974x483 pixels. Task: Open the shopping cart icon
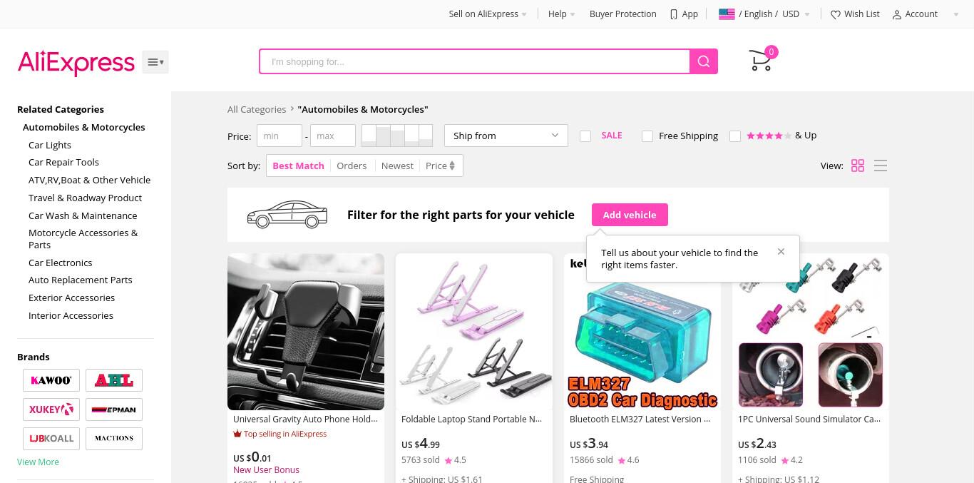click(x=762, y=61)
